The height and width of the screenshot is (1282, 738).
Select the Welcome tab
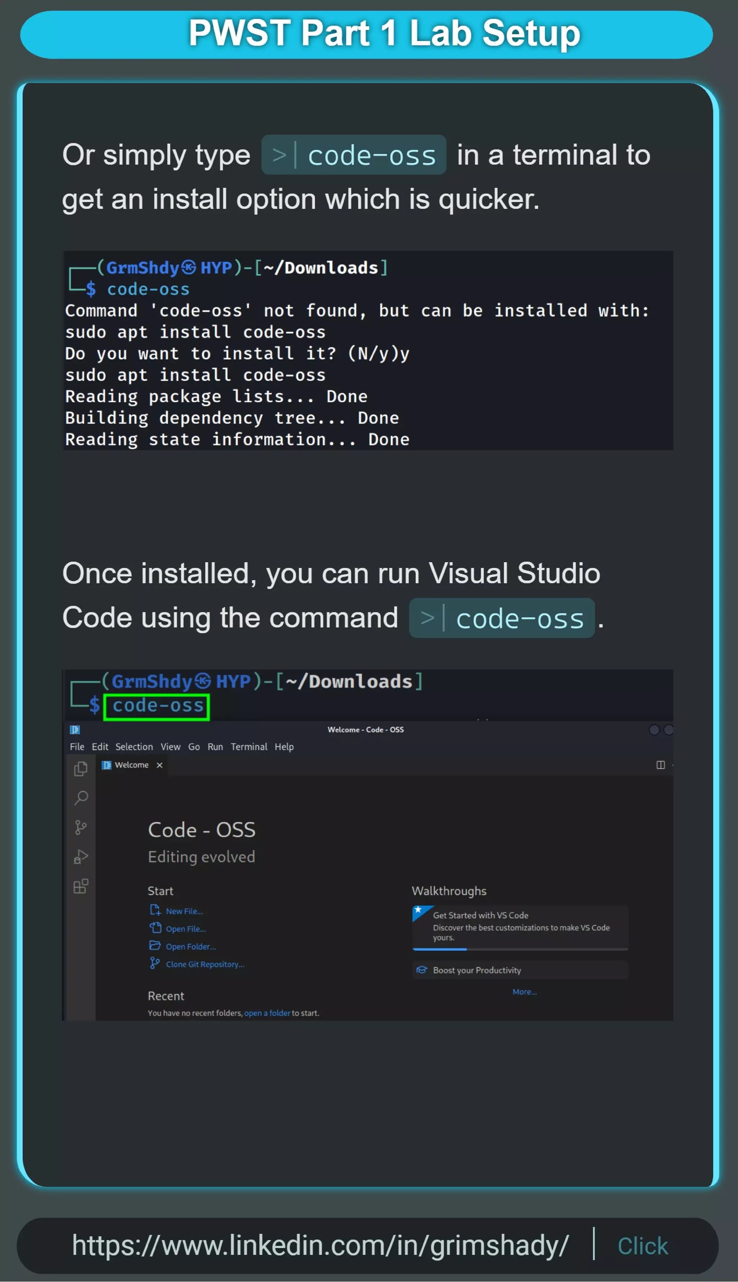point(132,765)
